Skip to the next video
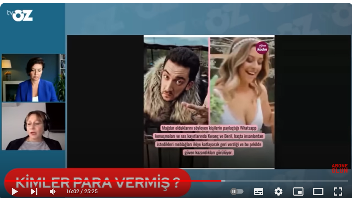This screenshot has height=198, width=352. point(34,191)
